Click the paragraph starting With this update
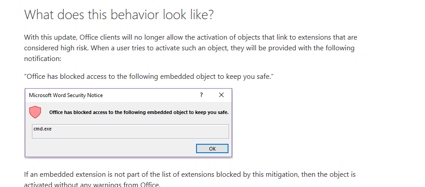The image size is (425, 187). click(191, 48)
